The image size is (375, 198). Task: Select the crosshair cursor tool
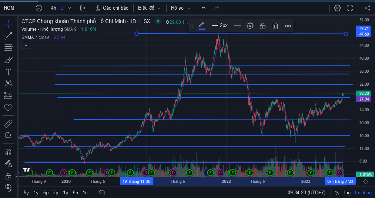(9, 24)
